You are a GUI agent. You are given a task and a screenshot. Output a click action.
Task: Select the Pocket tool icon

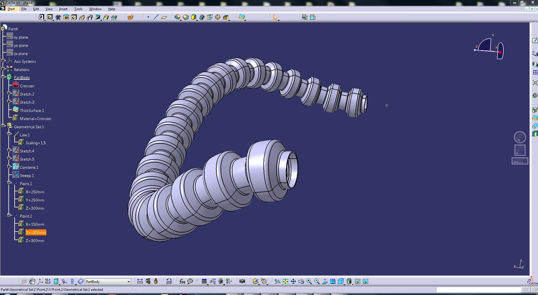pyautogui.click(x=50, y=17)
